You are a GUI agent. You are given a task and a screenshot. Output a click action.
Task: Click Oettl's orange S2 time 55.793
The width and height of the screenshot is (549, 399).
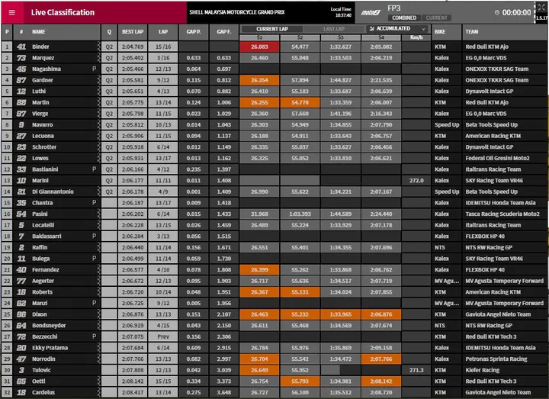[x=300, y=381]
